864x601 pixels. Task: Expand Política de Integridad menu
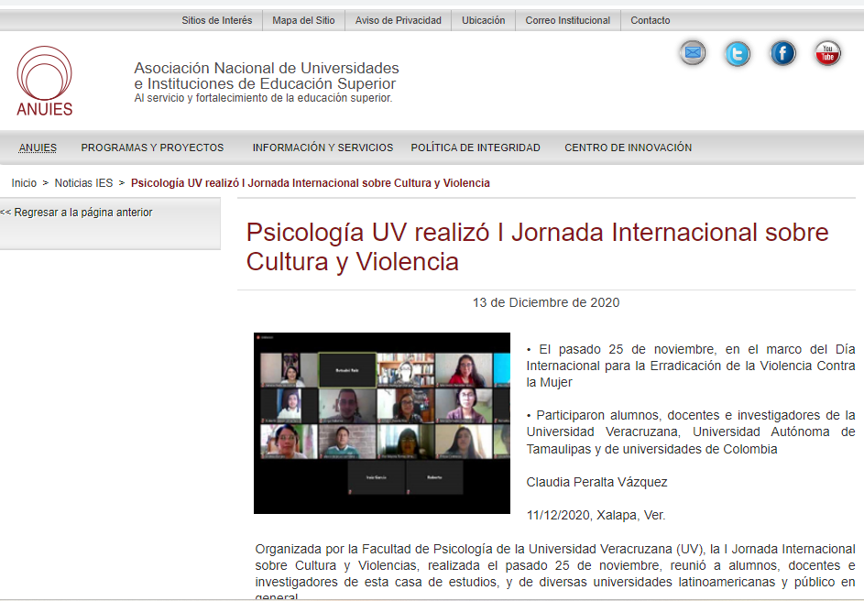click(x=476, y=148)
